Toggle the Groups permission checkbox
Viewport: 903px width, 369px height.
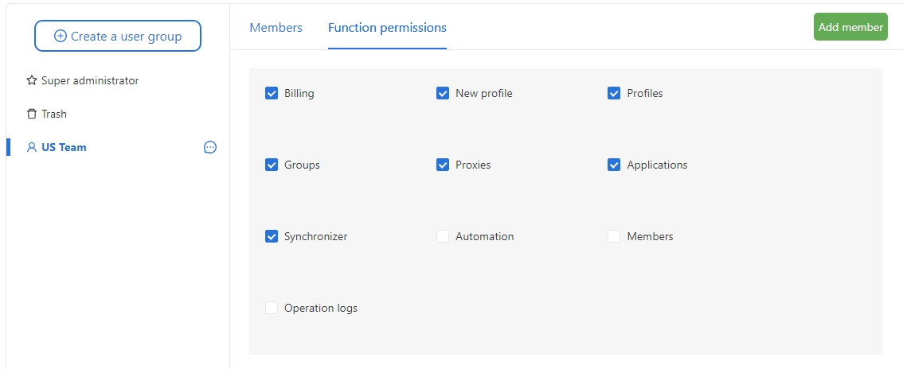tap(272, 165)
